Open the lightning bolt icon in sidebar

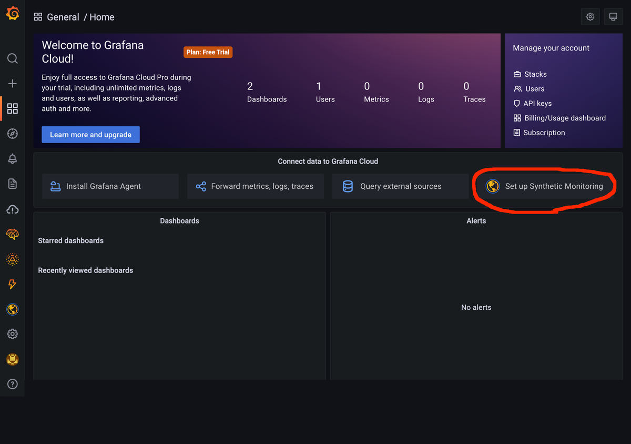pos(13,285)
